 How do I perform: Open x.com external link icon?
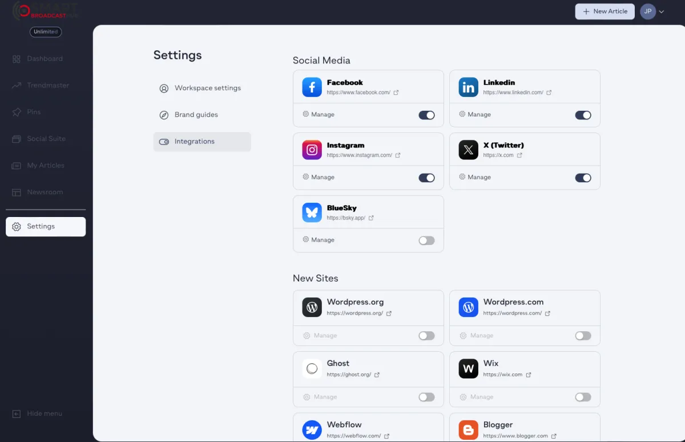519,155
